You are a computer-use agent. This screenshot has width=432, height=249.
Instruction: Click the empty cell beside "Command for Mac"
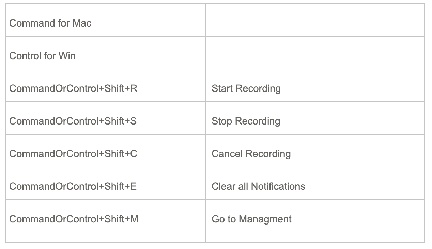coord(314,20)
